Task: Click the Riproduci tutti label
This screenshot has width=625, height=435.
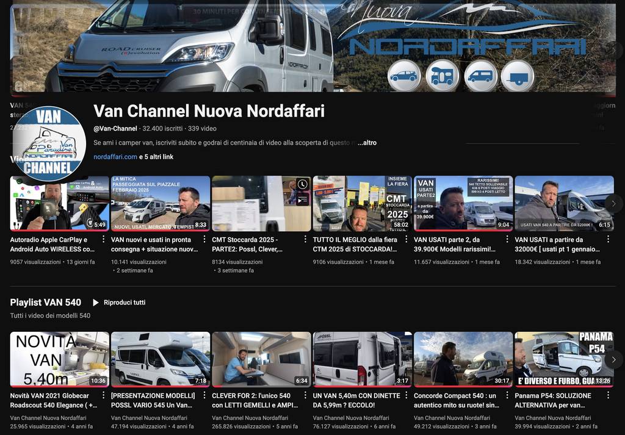Action: 125,303
